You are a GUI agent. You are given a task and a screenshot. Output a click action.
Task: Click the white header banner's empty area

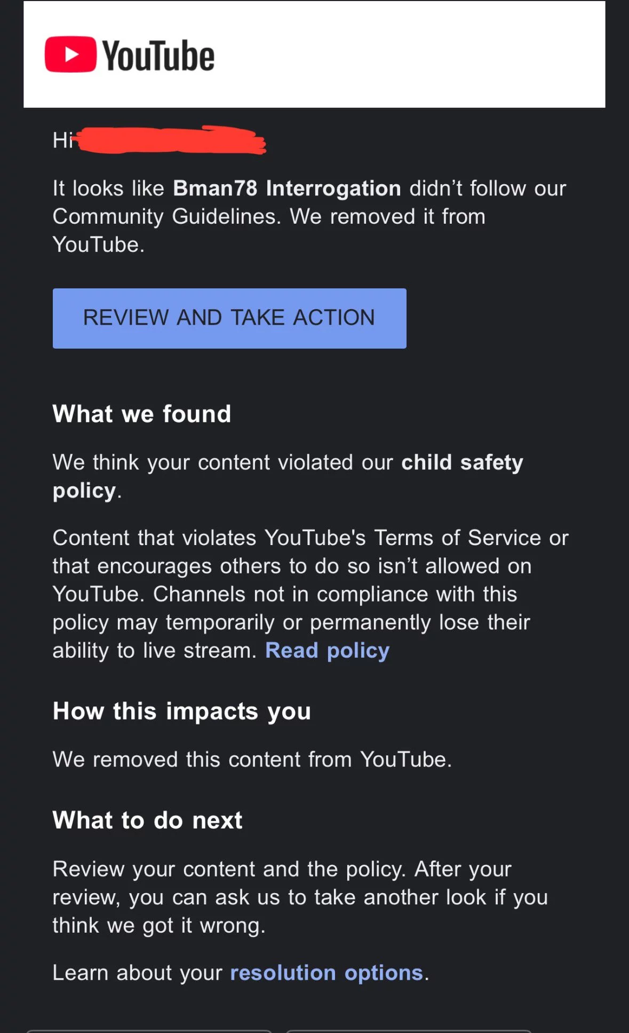(x=411, y=54)
